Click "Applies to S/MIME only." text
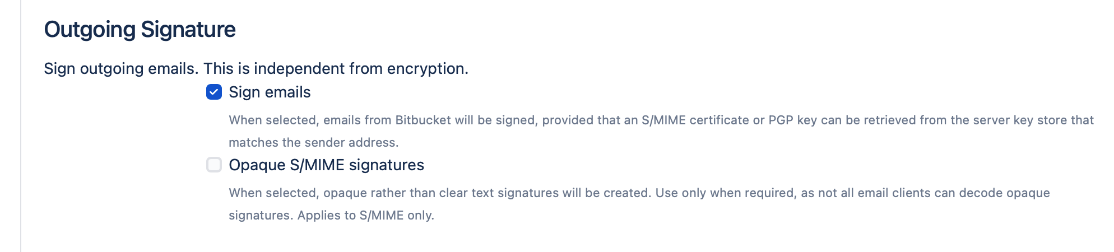1114x252 pixels. [365, 216]
